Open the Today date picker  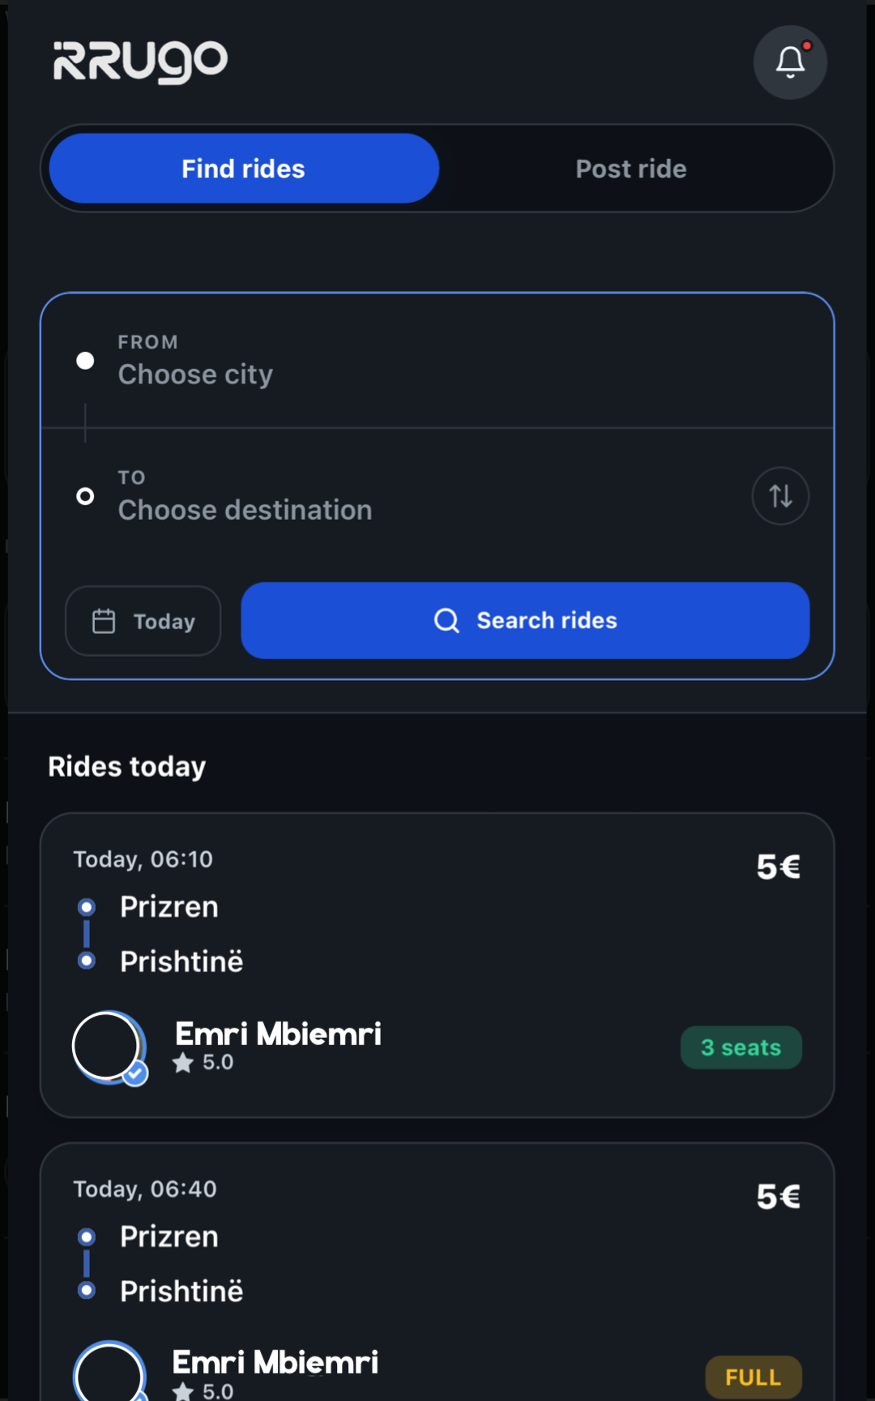[x=143, y=621]
